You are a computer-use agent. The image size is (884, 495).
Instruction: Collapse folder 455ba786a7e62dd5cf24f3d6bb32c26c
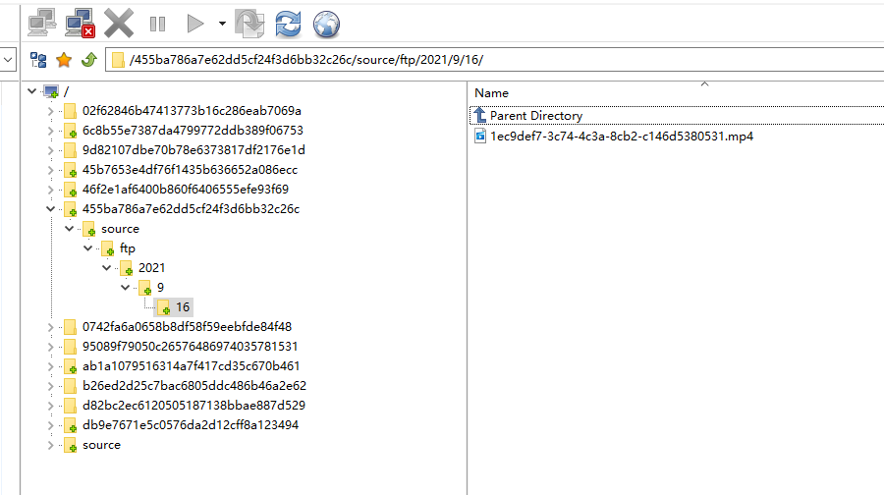pos(50,209)
